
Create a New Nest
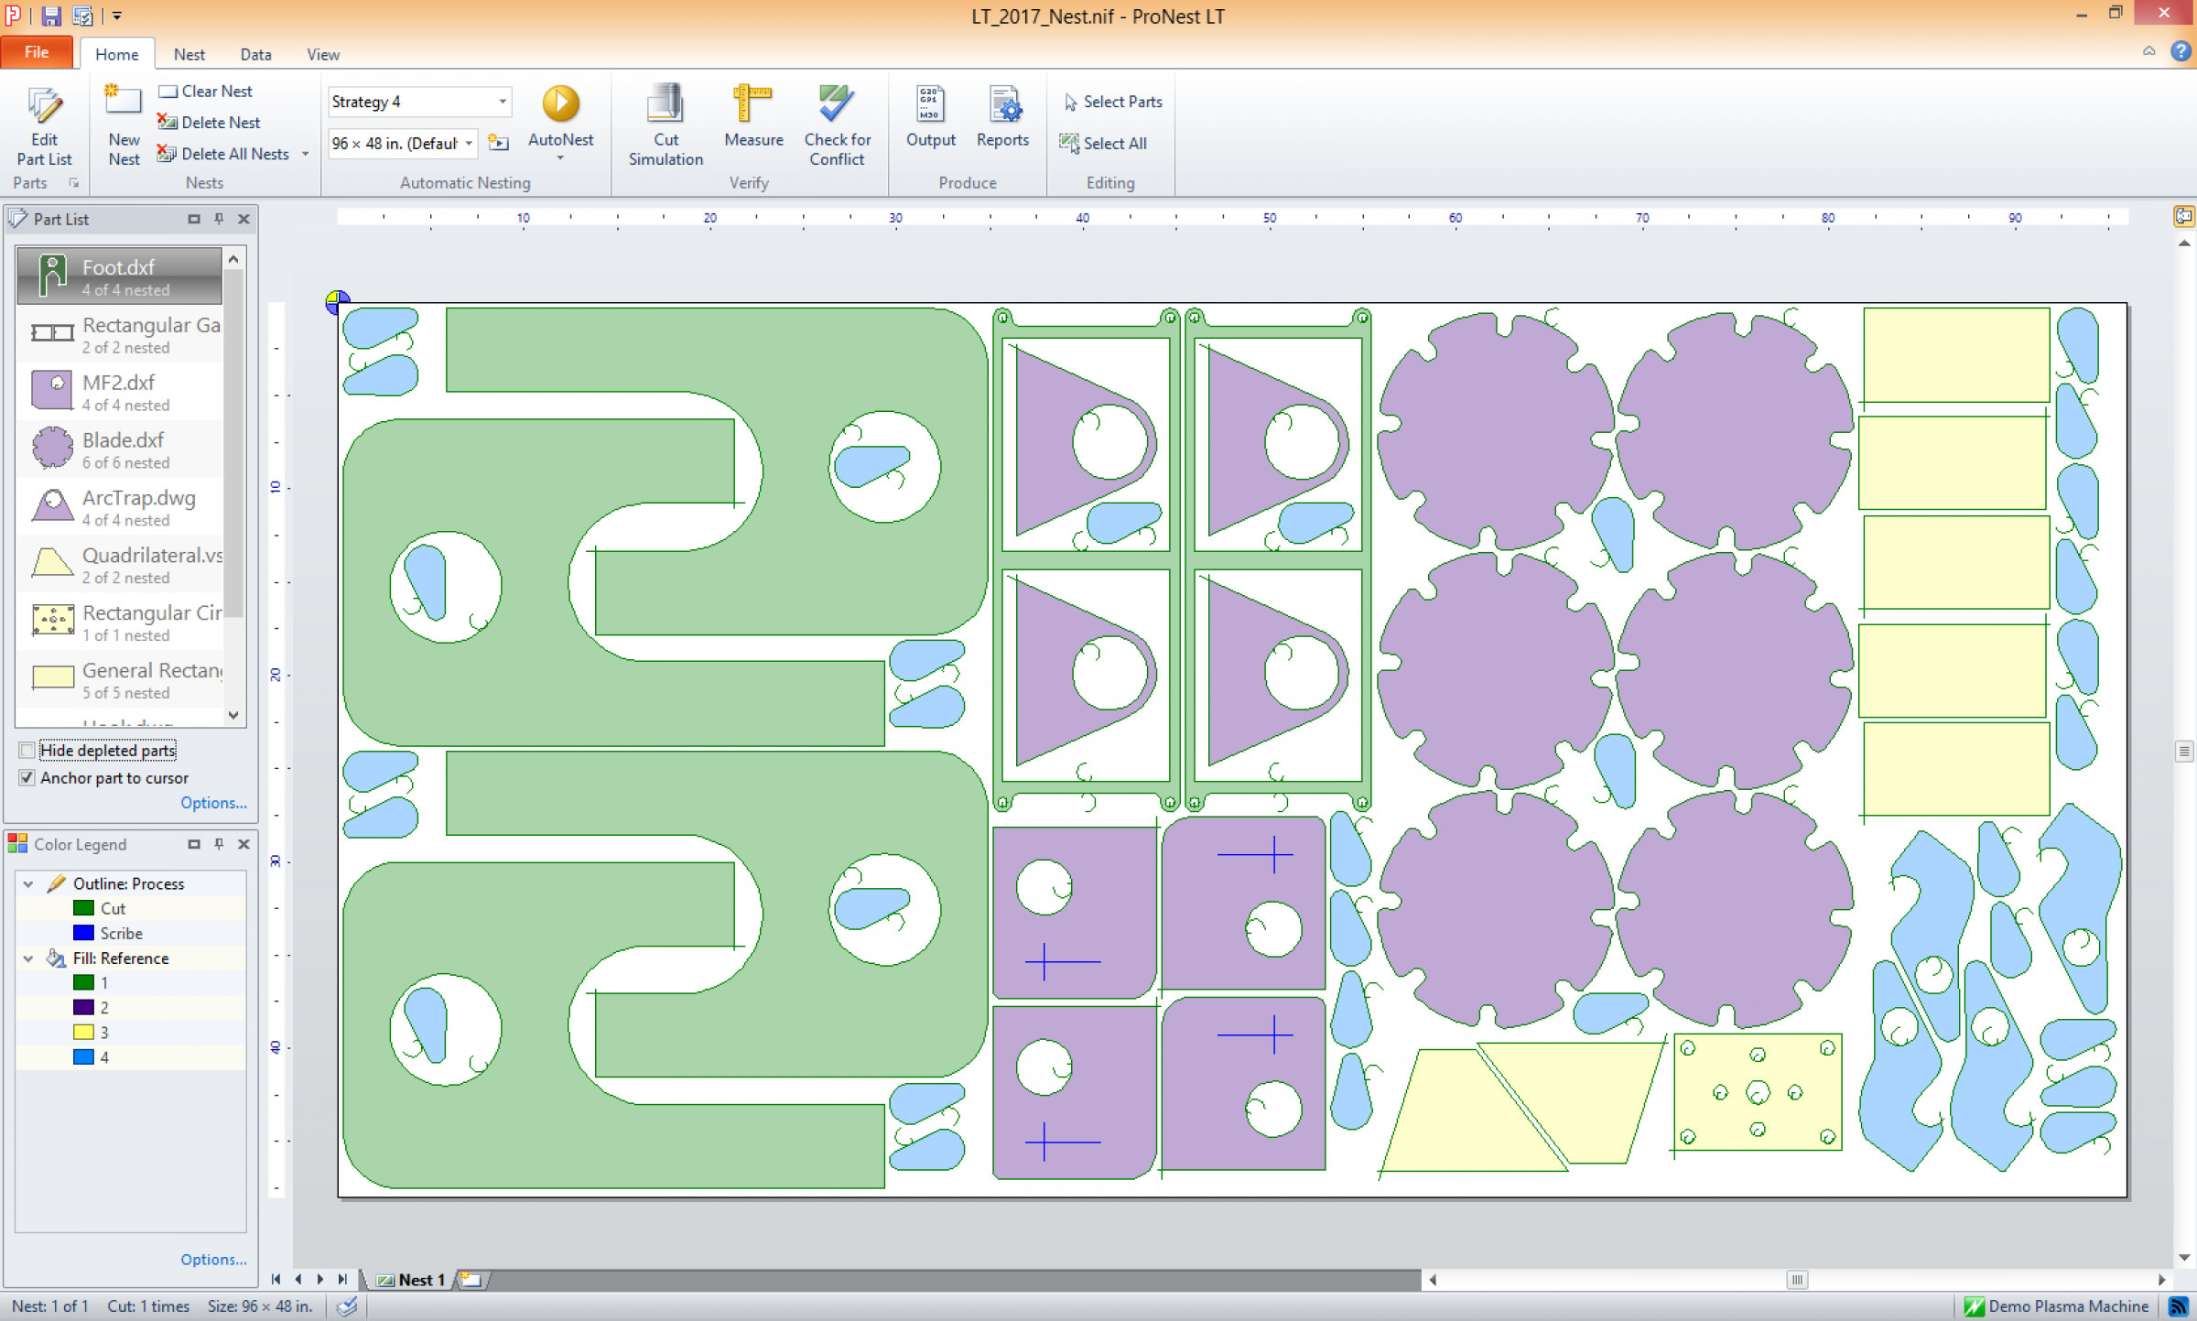coord(124,125)
